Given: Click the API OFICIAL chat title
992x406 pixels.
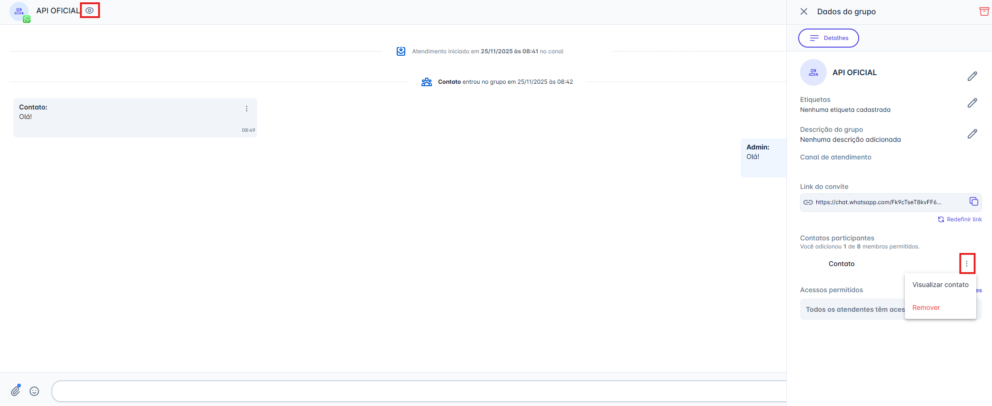Looking at the screenshot, I should [58, 10].
